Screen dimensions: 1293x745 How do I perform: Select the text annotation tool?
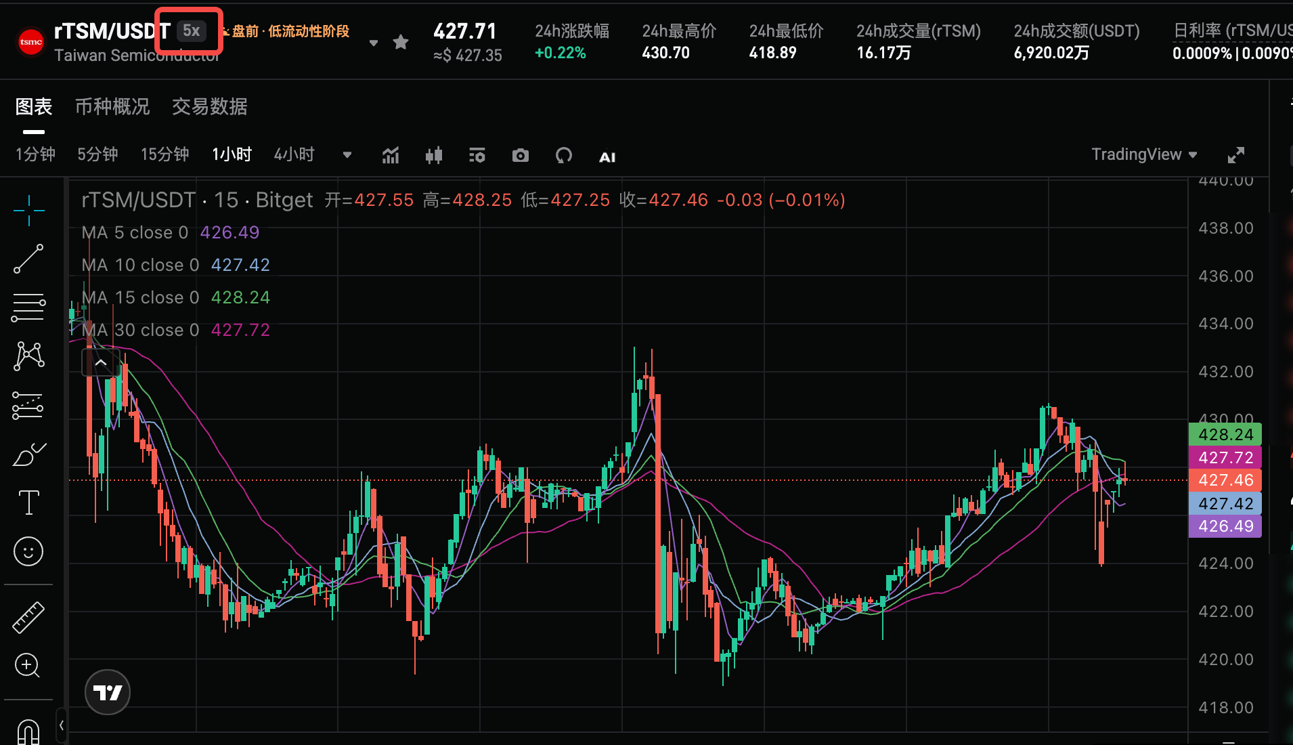tap(28, 503)
